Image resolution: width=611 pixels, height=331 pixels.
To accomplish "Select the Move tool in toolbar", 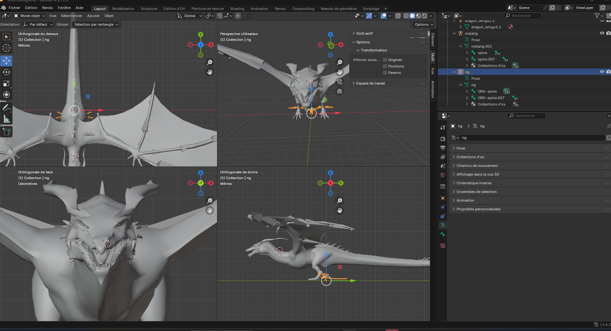I will pyautogui.click(x=6, y=61).
